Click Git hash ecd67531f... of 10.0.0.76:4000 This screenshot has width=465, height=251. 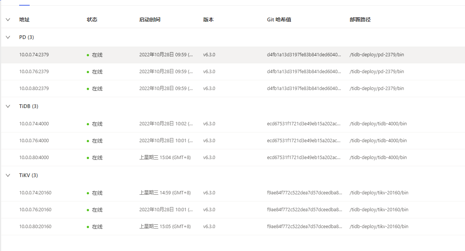(304, 141)
